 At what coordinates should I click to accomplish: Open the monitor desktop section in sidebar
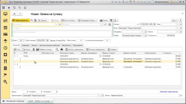(5, 14)
